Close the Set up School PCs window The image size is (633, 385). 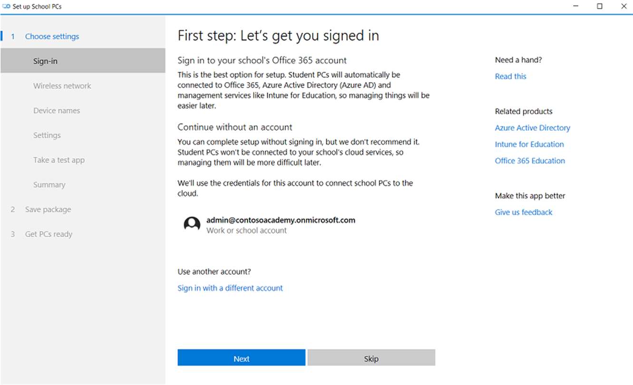(x=624, y=7)
